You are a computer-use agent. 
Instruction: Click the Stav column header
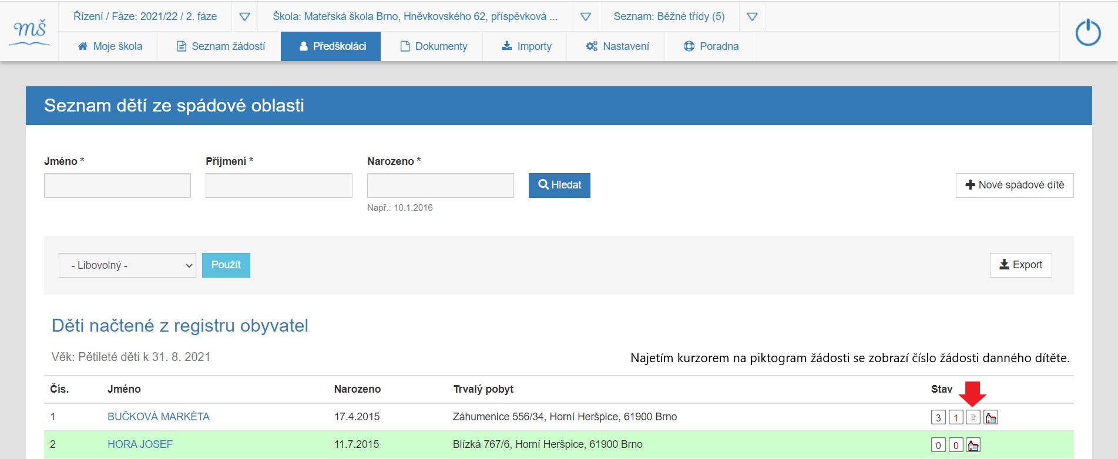tap(942, 389)
